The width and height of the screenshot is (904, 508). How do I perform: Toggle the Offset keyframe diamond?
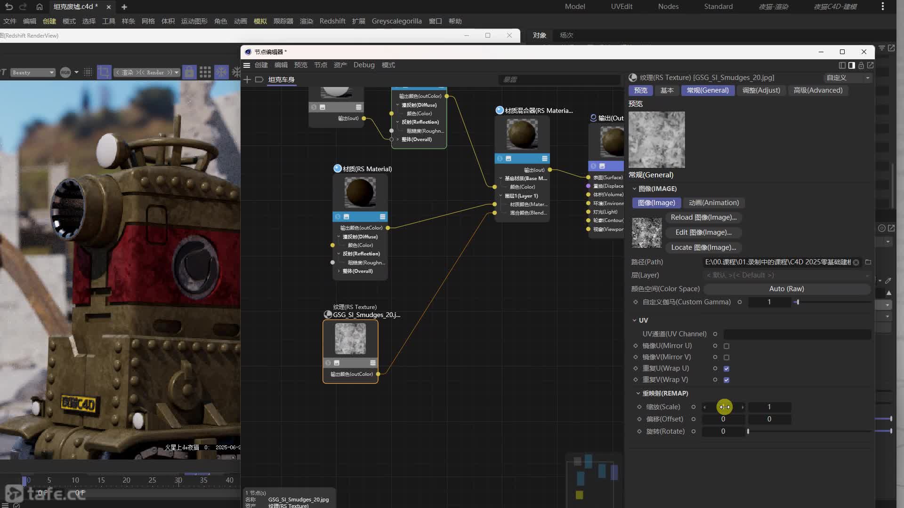point(639,419)
